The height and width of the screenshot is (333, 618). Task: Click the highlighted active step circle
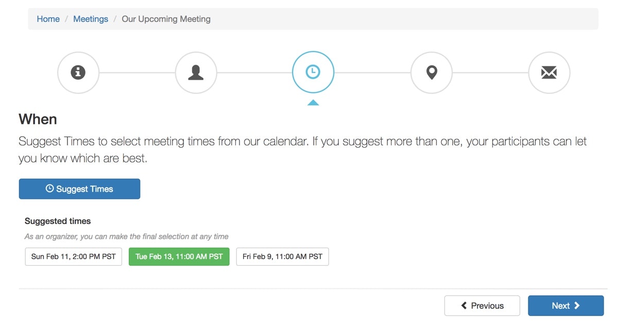313,72
